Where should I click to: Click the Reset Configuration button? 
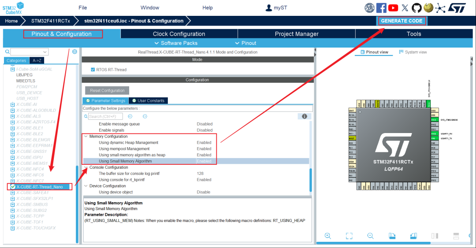tap(107, 90)
